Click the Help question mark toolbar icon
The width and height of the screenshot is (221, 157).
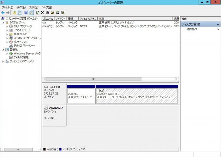pyautogui.click(x=26, y=12)
